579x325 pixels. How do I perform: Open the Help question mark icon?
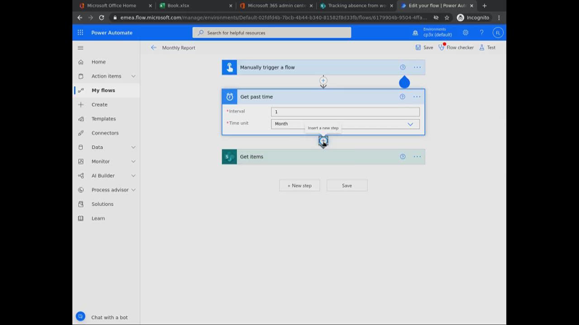pyautogui.click(x=482, y=32)
